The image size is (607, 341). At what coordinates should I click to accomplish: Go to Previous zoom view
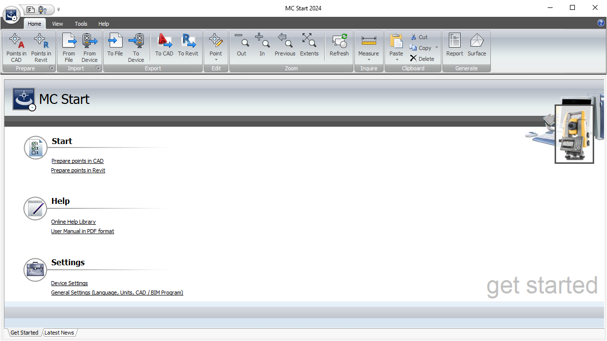[285, 45]
